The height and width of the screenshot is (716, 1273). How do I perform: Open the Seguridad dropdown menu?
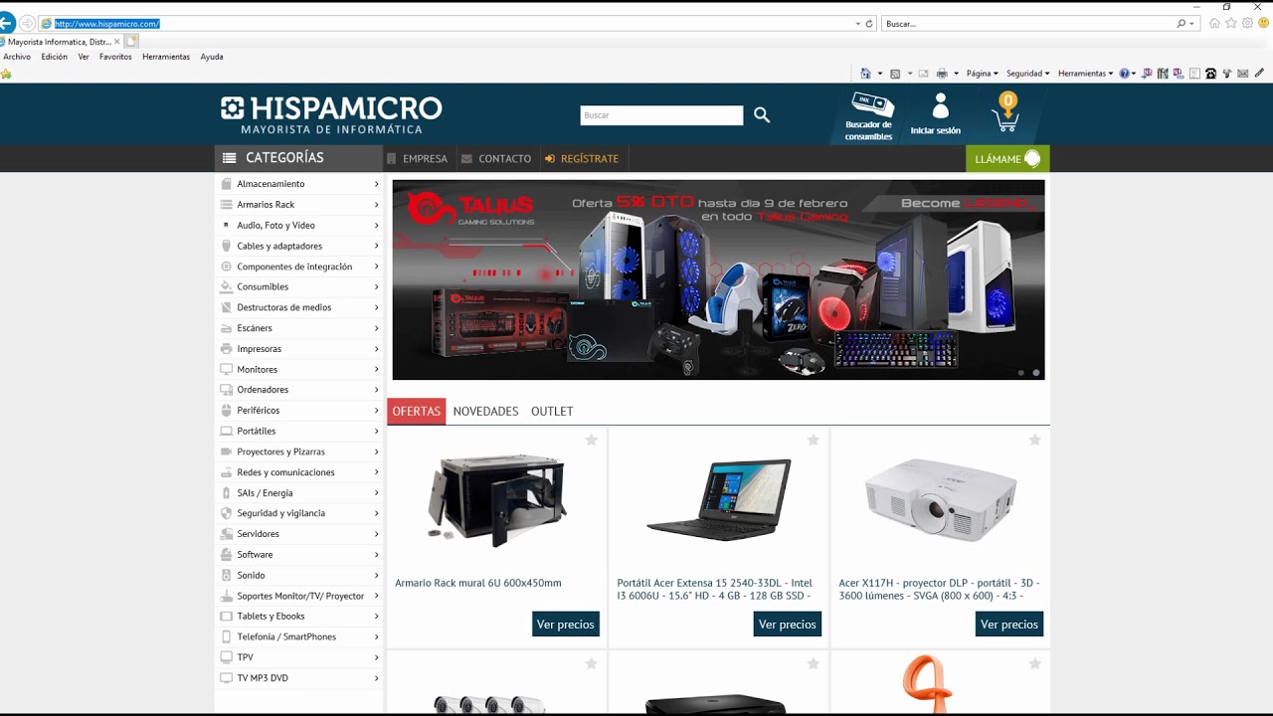[x=1027, y=74]
